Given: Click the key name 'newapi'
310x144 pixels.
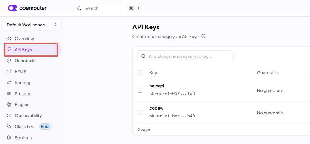Looking at the screenshot, I should coord(157,86).
